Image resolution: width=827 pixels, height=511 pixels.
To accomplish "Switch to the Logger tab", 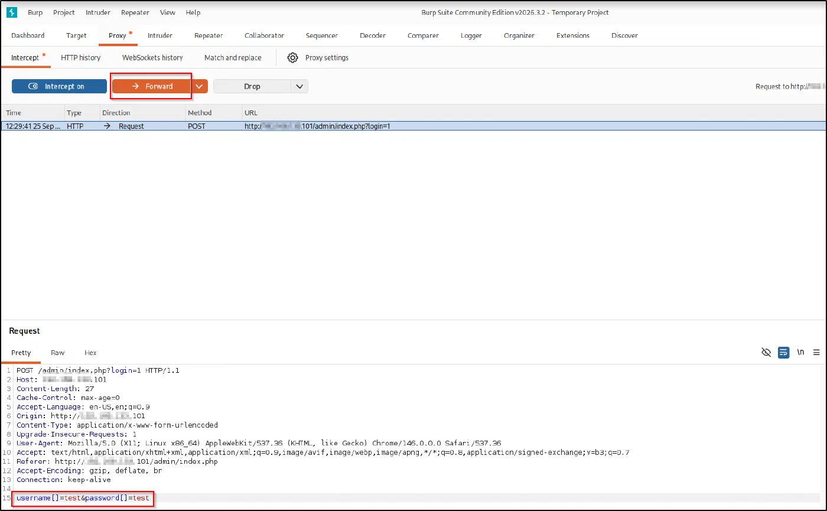I will [x=471, y=35].
